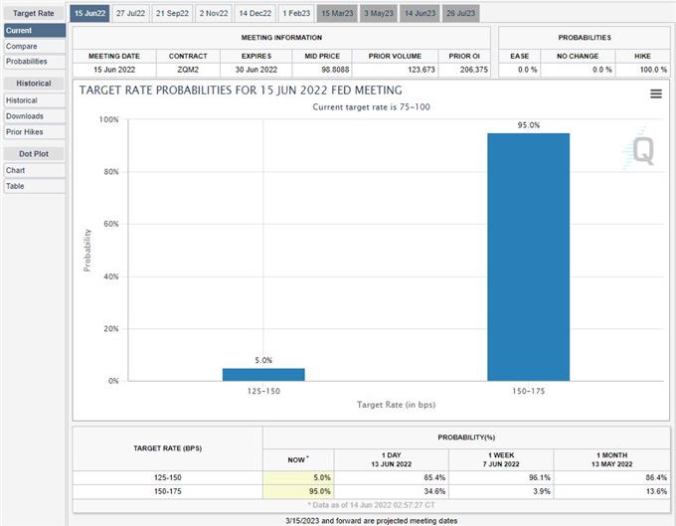This screenshot has height=526, width=676.
Task: Open the 2 Nov22 meeting tab
Action: (213, 12)
